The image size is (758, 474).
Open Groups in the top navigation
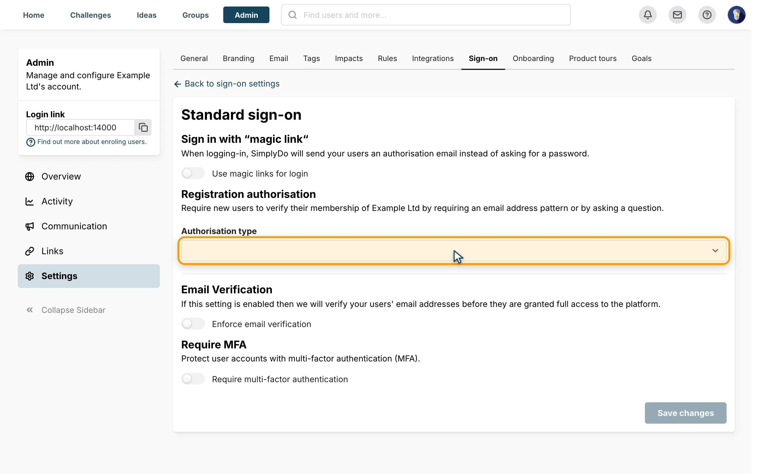pyautogui.click(x=195, y=15)
